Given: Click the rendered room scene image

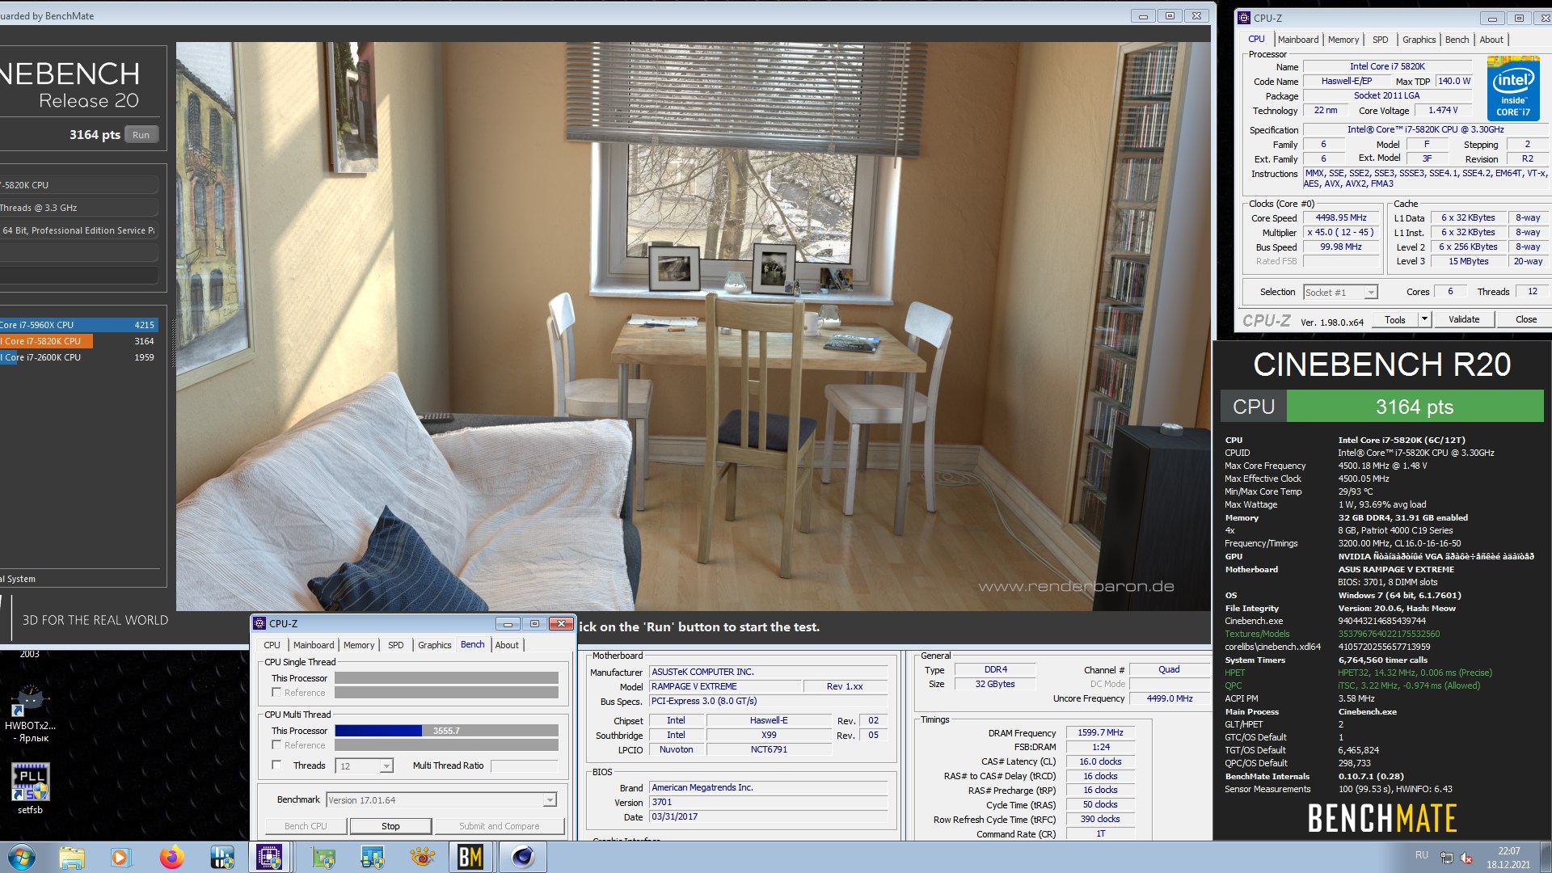Looking at the screenshot, I should [x=694, y=326].
